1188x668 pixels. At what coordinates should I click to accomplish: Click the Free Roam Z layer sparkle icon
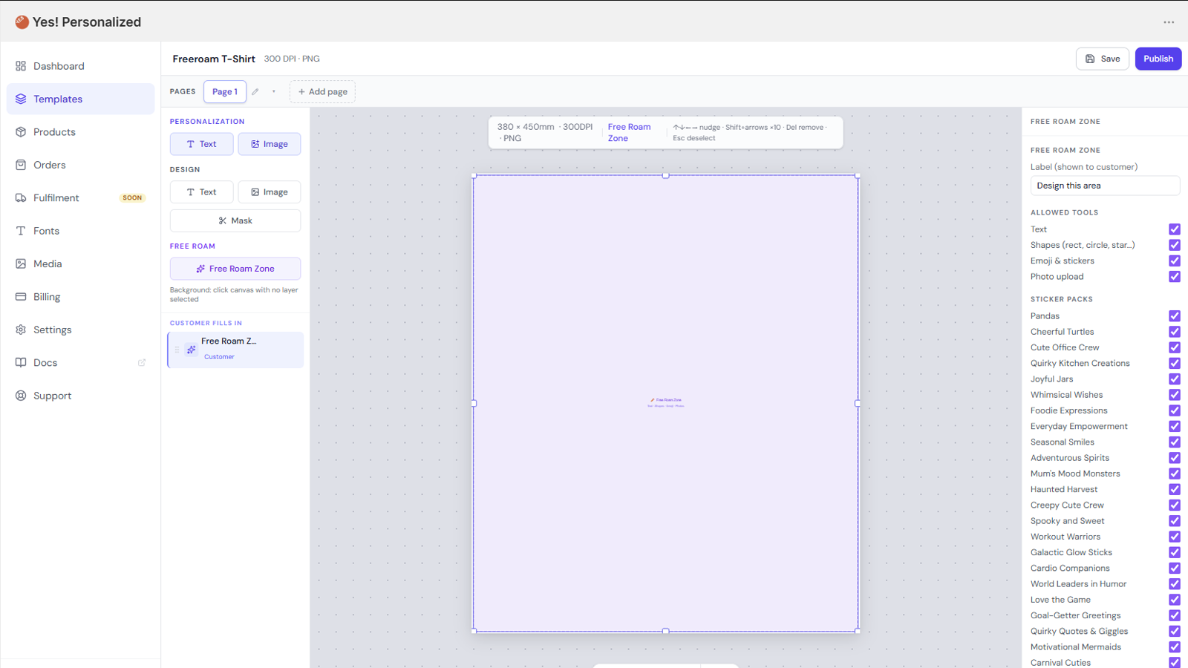(x=192, y=350)
